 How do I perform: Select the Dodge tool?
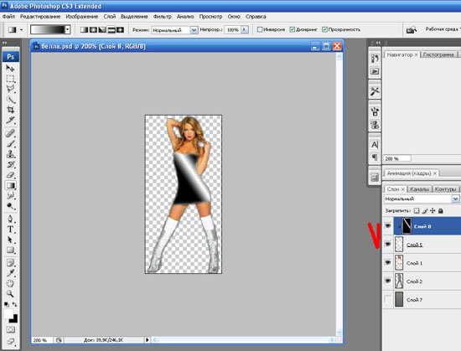click(10, 206)
